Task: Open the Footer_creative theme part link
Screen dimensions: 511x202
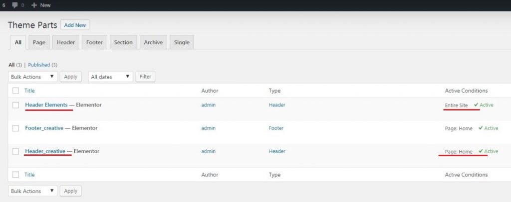Action: [x=44, y=128]
